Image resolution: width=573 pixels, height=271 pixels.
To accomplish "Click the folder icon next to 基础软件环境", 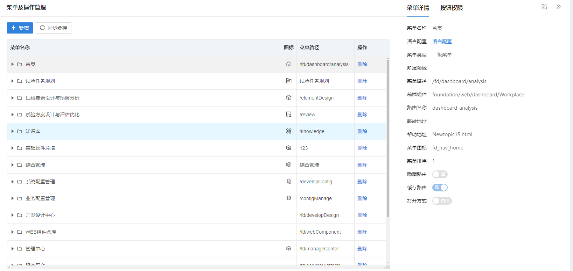I will (x=20, y=148).
